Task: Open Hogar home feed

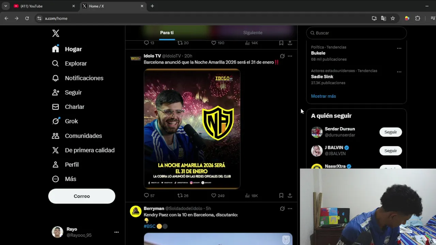Action: (67, 49)
